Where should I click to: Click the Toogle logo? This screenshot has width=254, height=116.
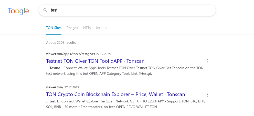(x=18, y=10)
